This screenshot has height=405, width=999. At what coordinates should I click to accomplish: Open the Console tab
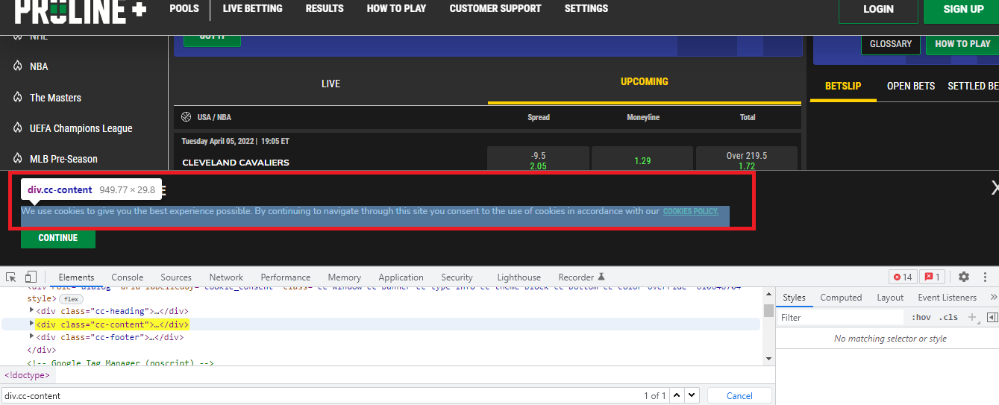(128, 277)
